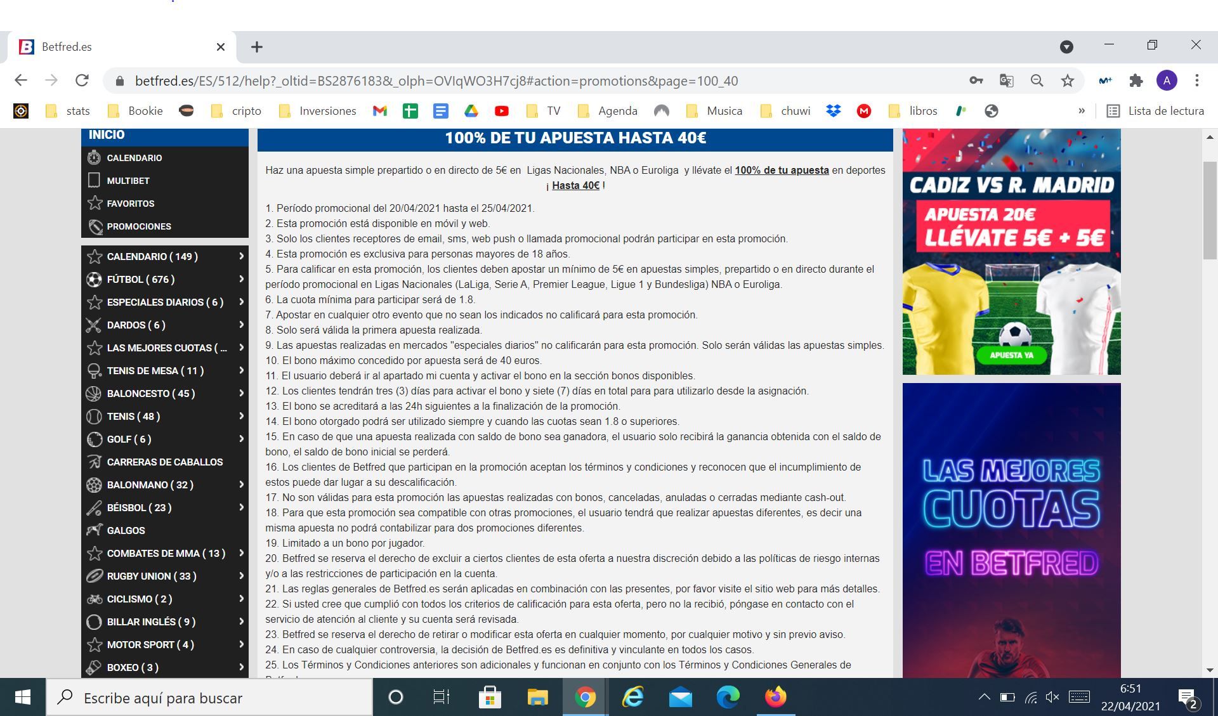Select the Tenis ball icon
The image size is (1218, 716).
point(94,416)
